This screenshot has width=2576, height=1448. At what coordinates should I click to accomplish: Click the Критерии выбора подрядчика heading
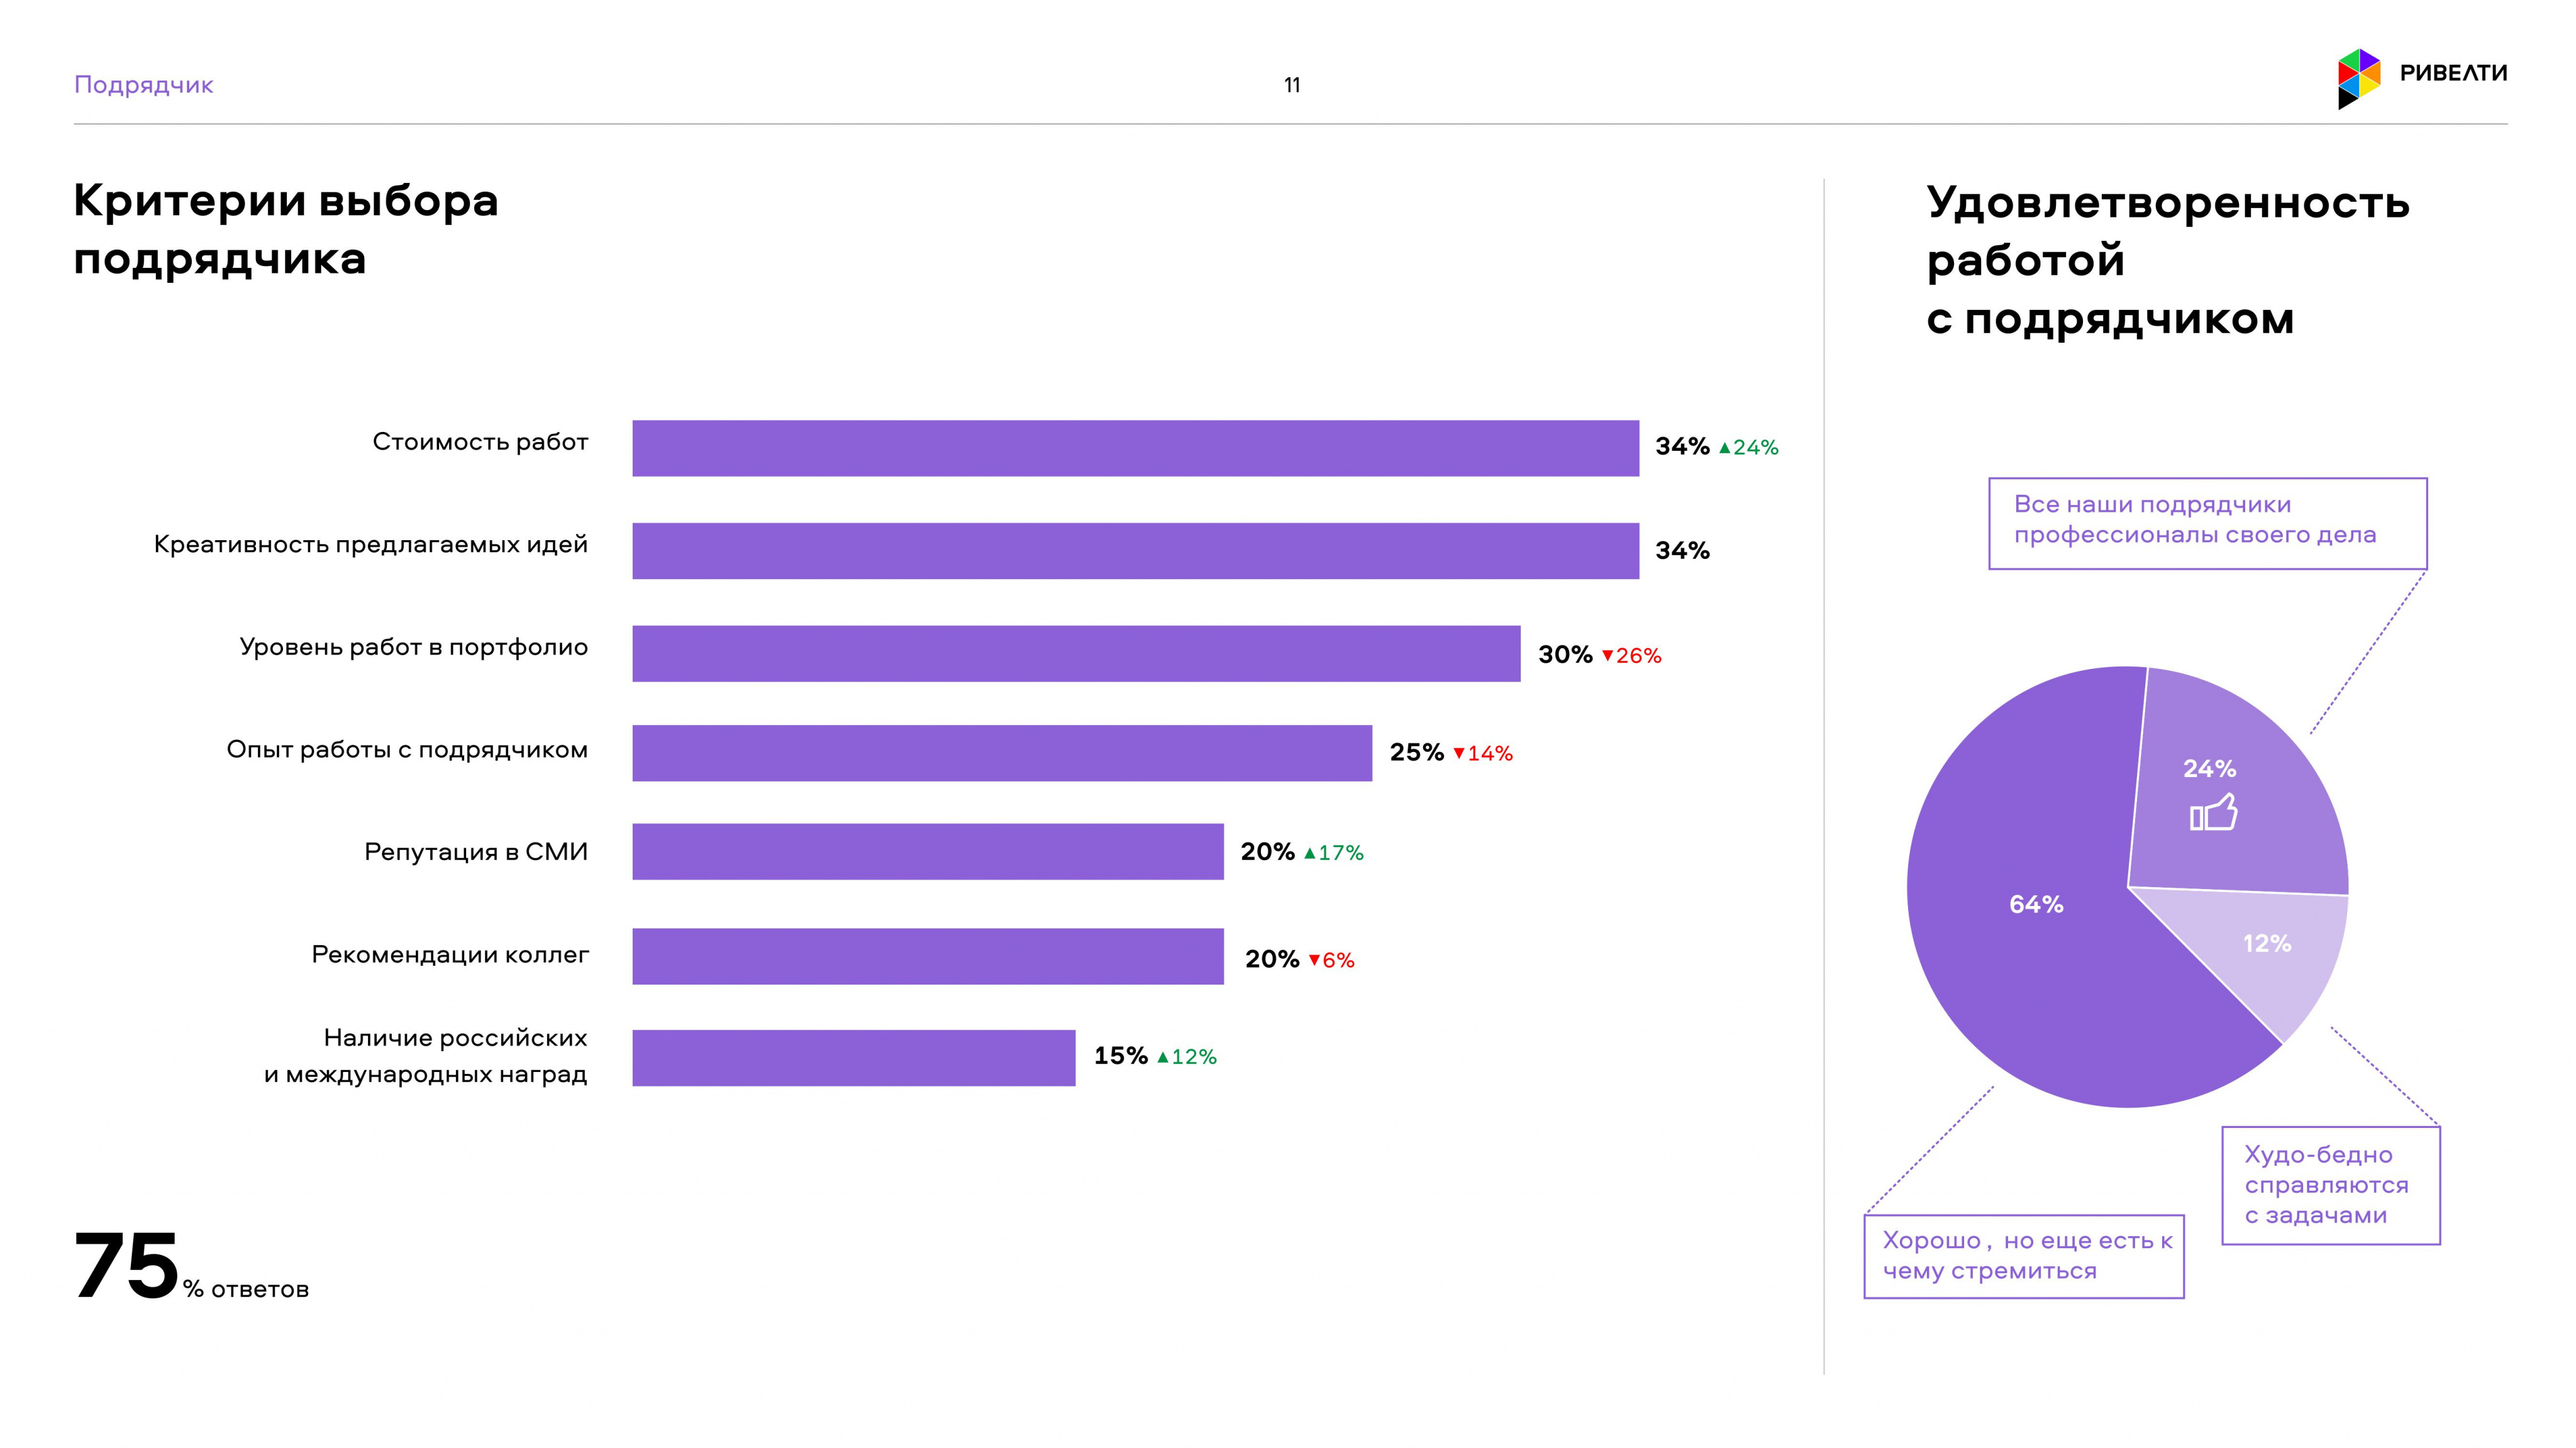click(286, 230)
